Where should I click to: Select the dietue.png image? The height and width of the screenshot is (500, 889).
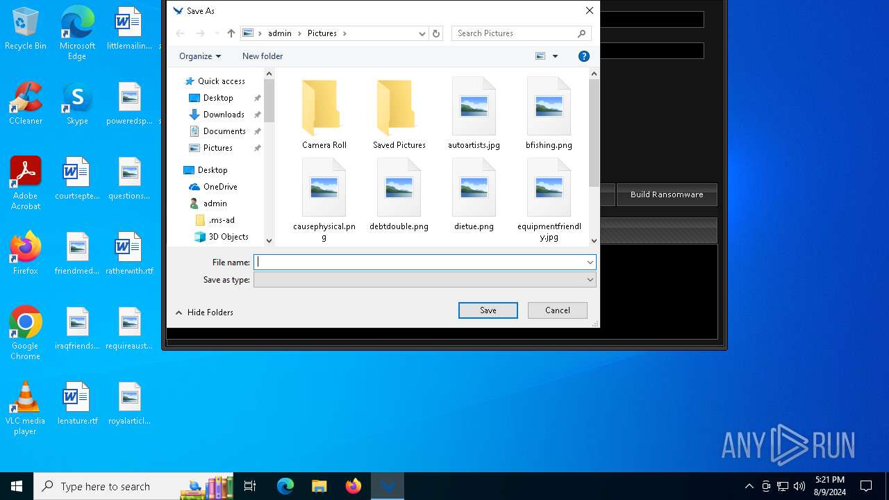(x=474, y=195)
